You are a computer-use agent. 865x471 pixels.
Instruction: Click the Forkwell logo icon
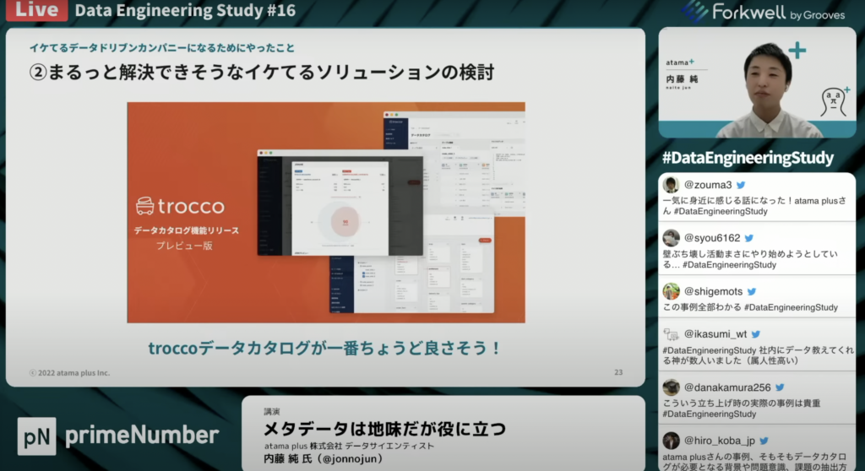[695, 11]
